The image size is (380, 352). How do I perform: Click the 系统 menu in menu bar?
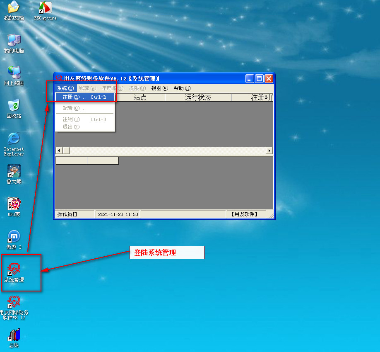click(65, 88)
